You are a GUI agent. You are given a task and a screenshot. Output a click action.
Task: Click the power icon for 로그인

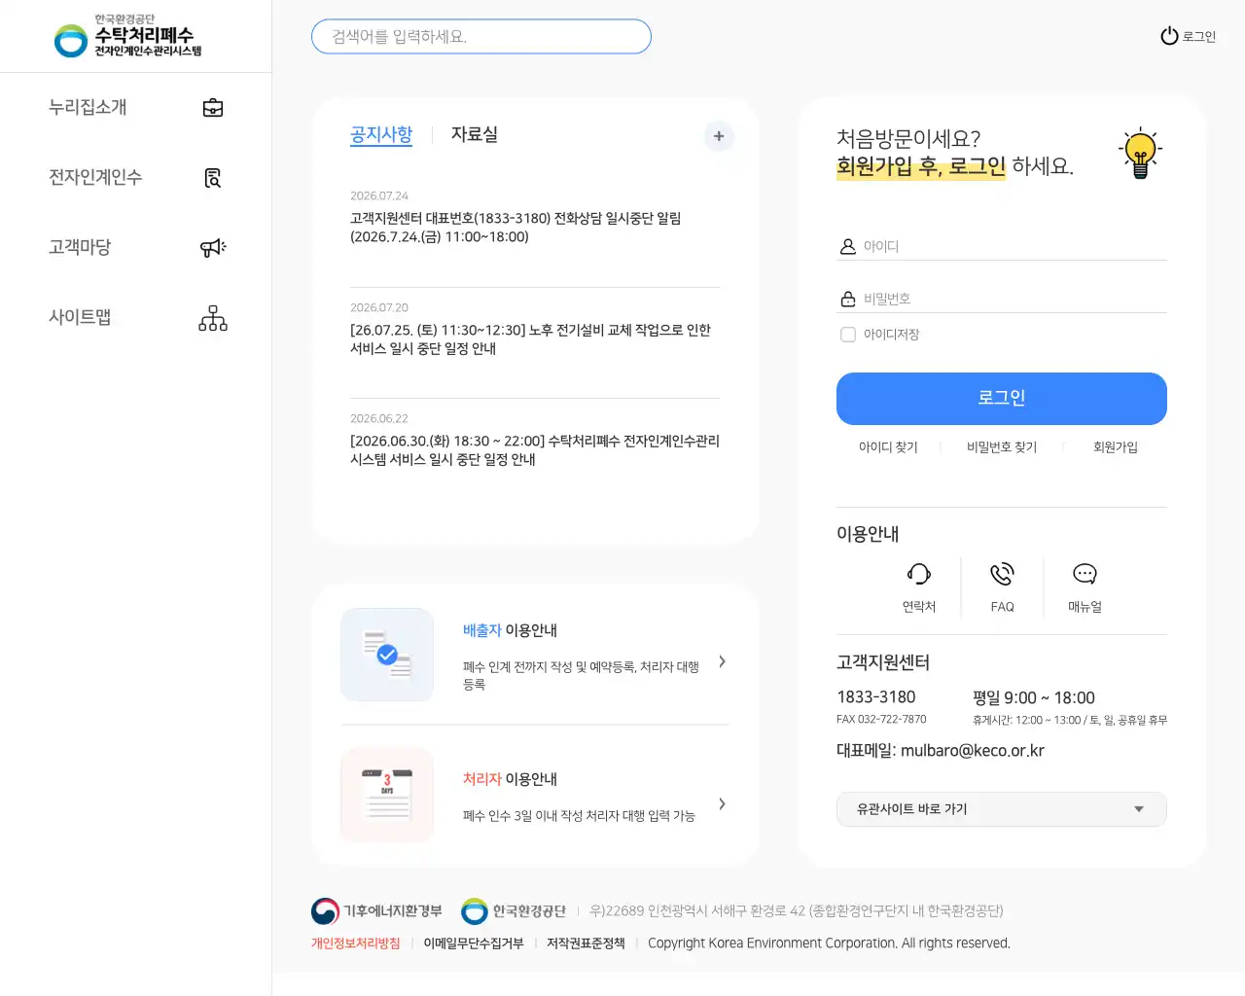1169,36
